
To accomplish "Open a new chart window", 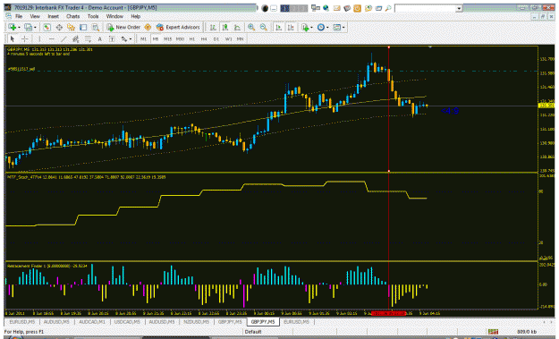I will pyautogui.click(x=12, y=27).
